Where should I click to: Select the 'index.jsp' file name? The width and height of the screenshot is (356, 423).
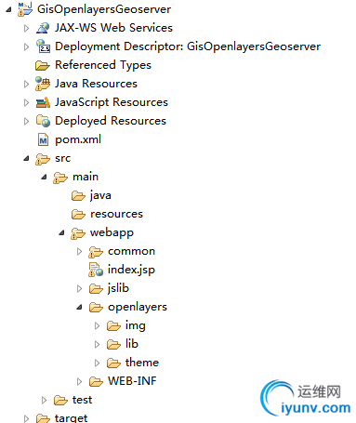[x=131, y=270]
